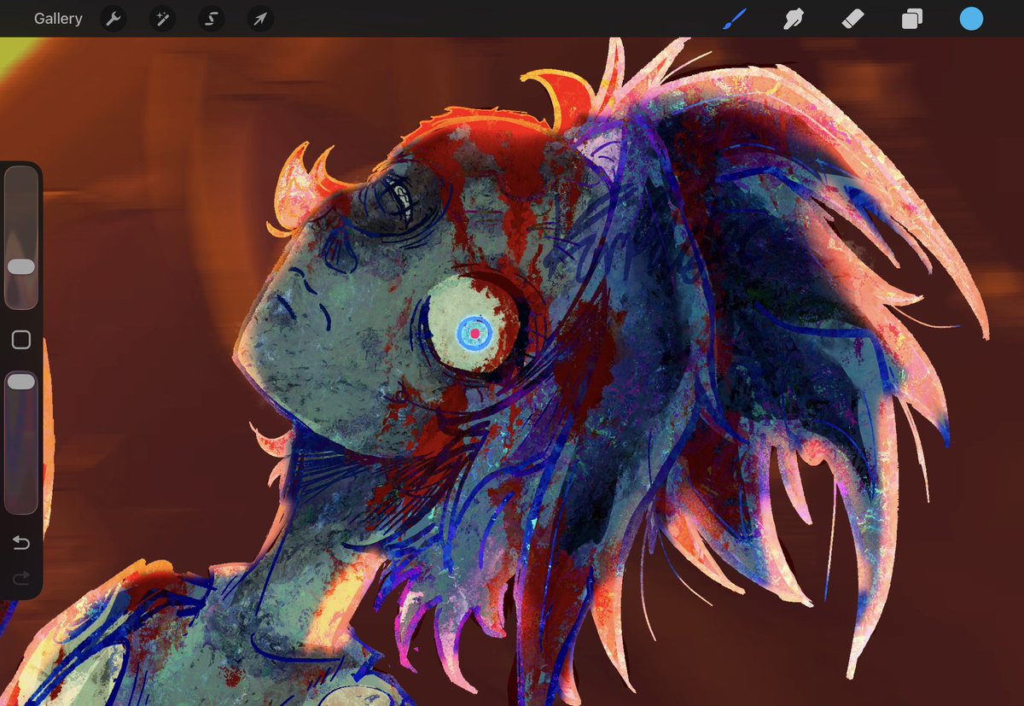Redo the last undone action

(x=21, y=579)
